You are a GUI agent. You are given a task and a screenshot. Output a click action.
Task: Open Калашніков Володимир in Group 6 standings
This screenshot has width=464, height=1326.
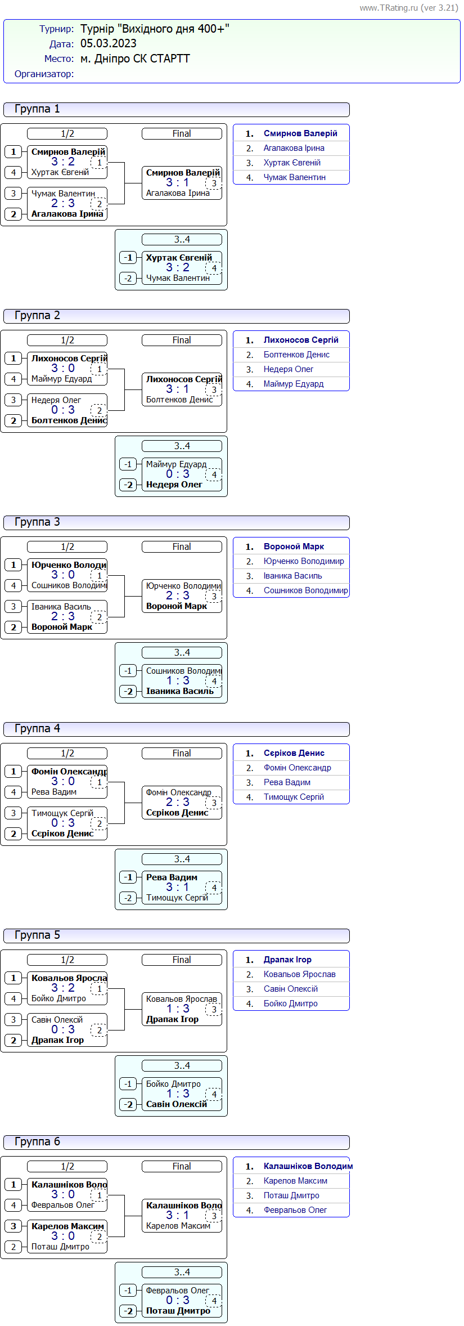pyautogui.click(x=308, y=1166)
